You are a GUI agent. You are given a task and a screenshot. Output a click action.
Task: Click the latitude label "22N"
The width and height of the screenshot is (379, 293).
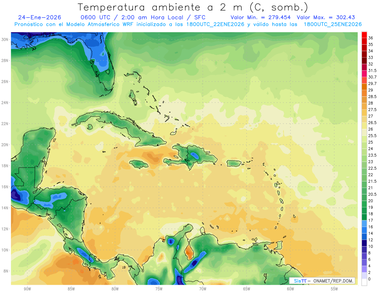tap(5, 124)
